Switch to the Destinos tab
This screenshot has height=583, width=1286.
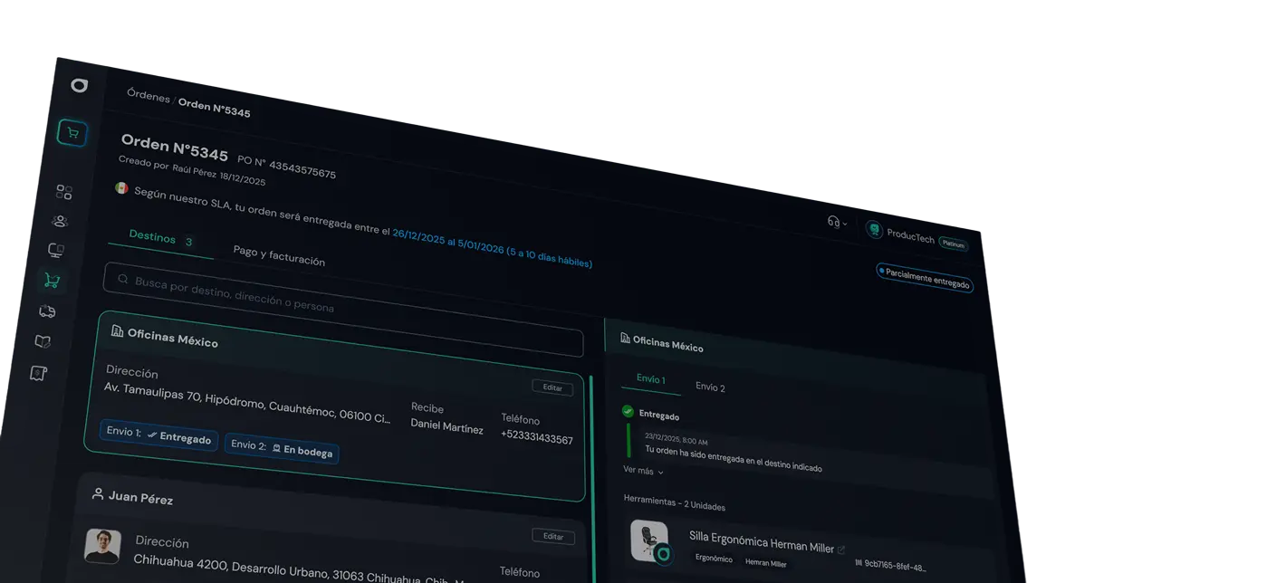coord(160,238)
